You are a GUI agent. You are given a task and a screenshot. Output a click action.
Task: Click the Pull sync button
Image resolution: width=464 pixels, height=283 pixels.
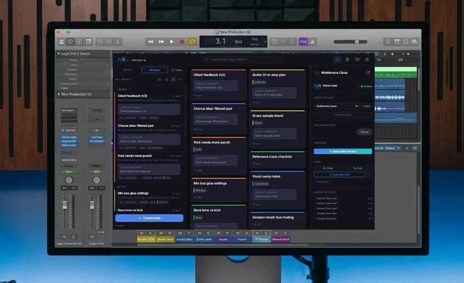coord(358,168)
